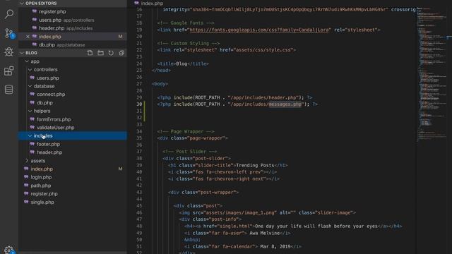Click Collapse Folders icon in BLOG header
The width and height of the screenshot is (452, 254).
click(121, 53)
